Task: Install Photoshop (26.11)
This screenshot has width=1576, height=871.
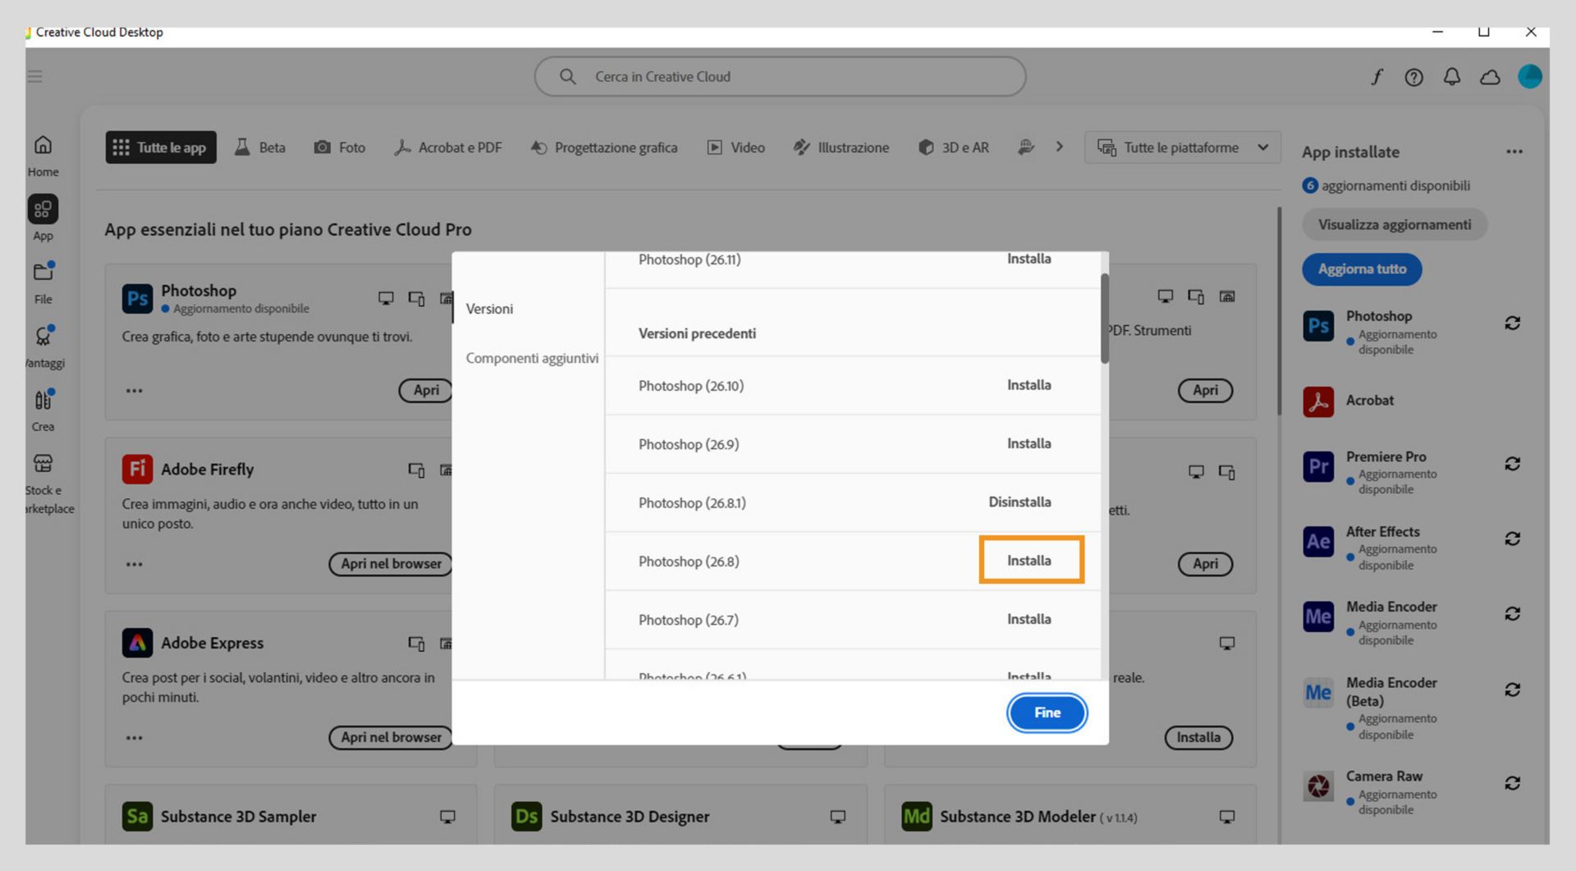Action: (x=1029, y=259)
